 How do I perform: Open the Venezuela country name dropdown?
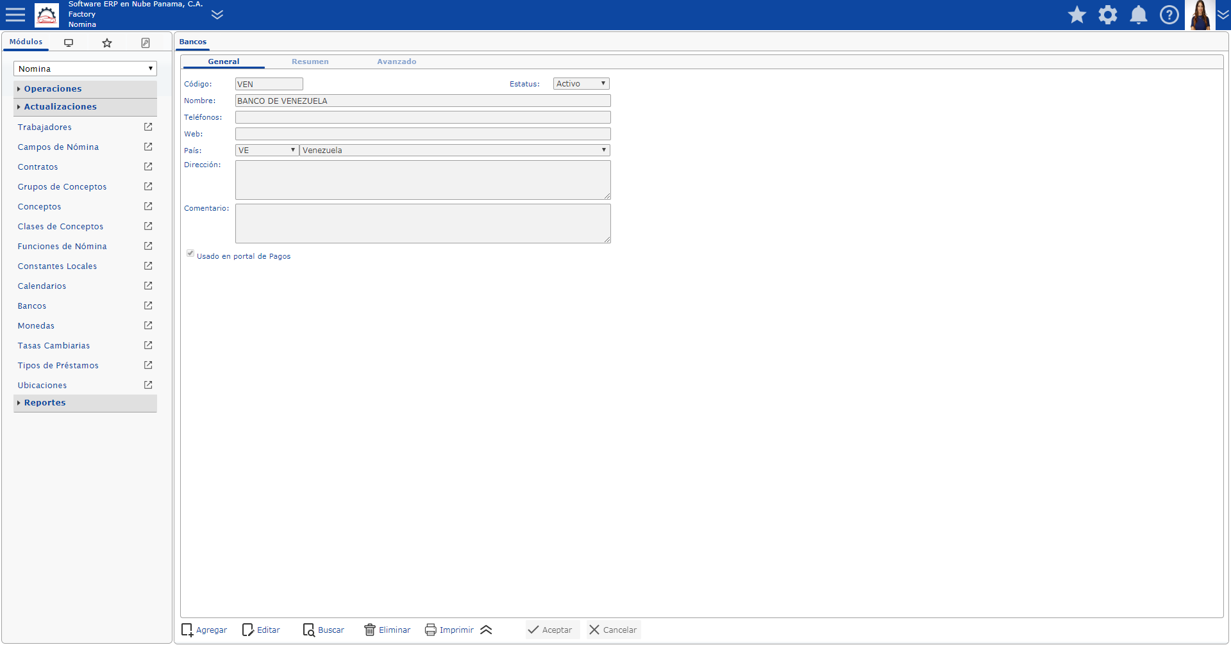click(x=454, y=151)
